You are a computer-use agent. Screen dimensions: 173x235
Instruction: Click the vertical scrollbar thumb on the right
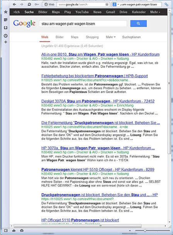point(169,83)
